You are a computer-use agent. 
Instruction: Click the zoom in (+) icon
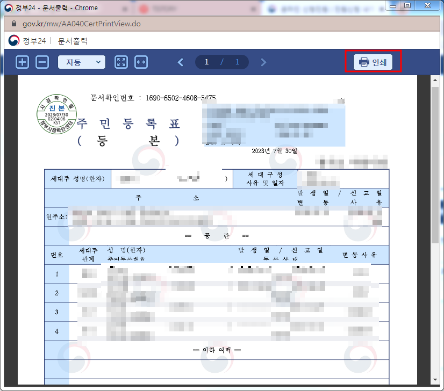point(22,62)
